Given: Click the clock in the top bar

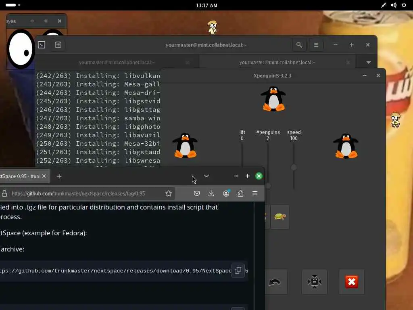Looking at the screenshot, I should [x=206, y=5].
